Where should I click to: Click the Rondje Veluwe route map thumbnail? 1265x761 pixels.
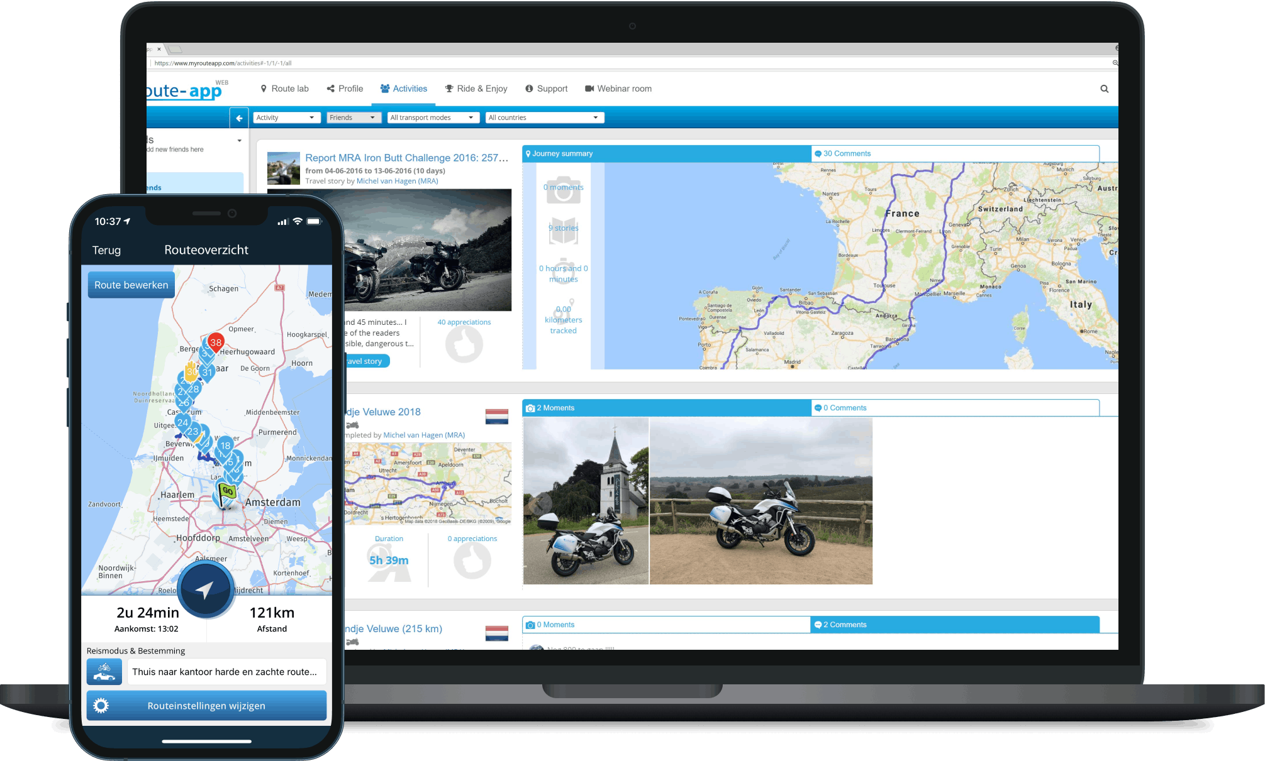click(430, 485)
